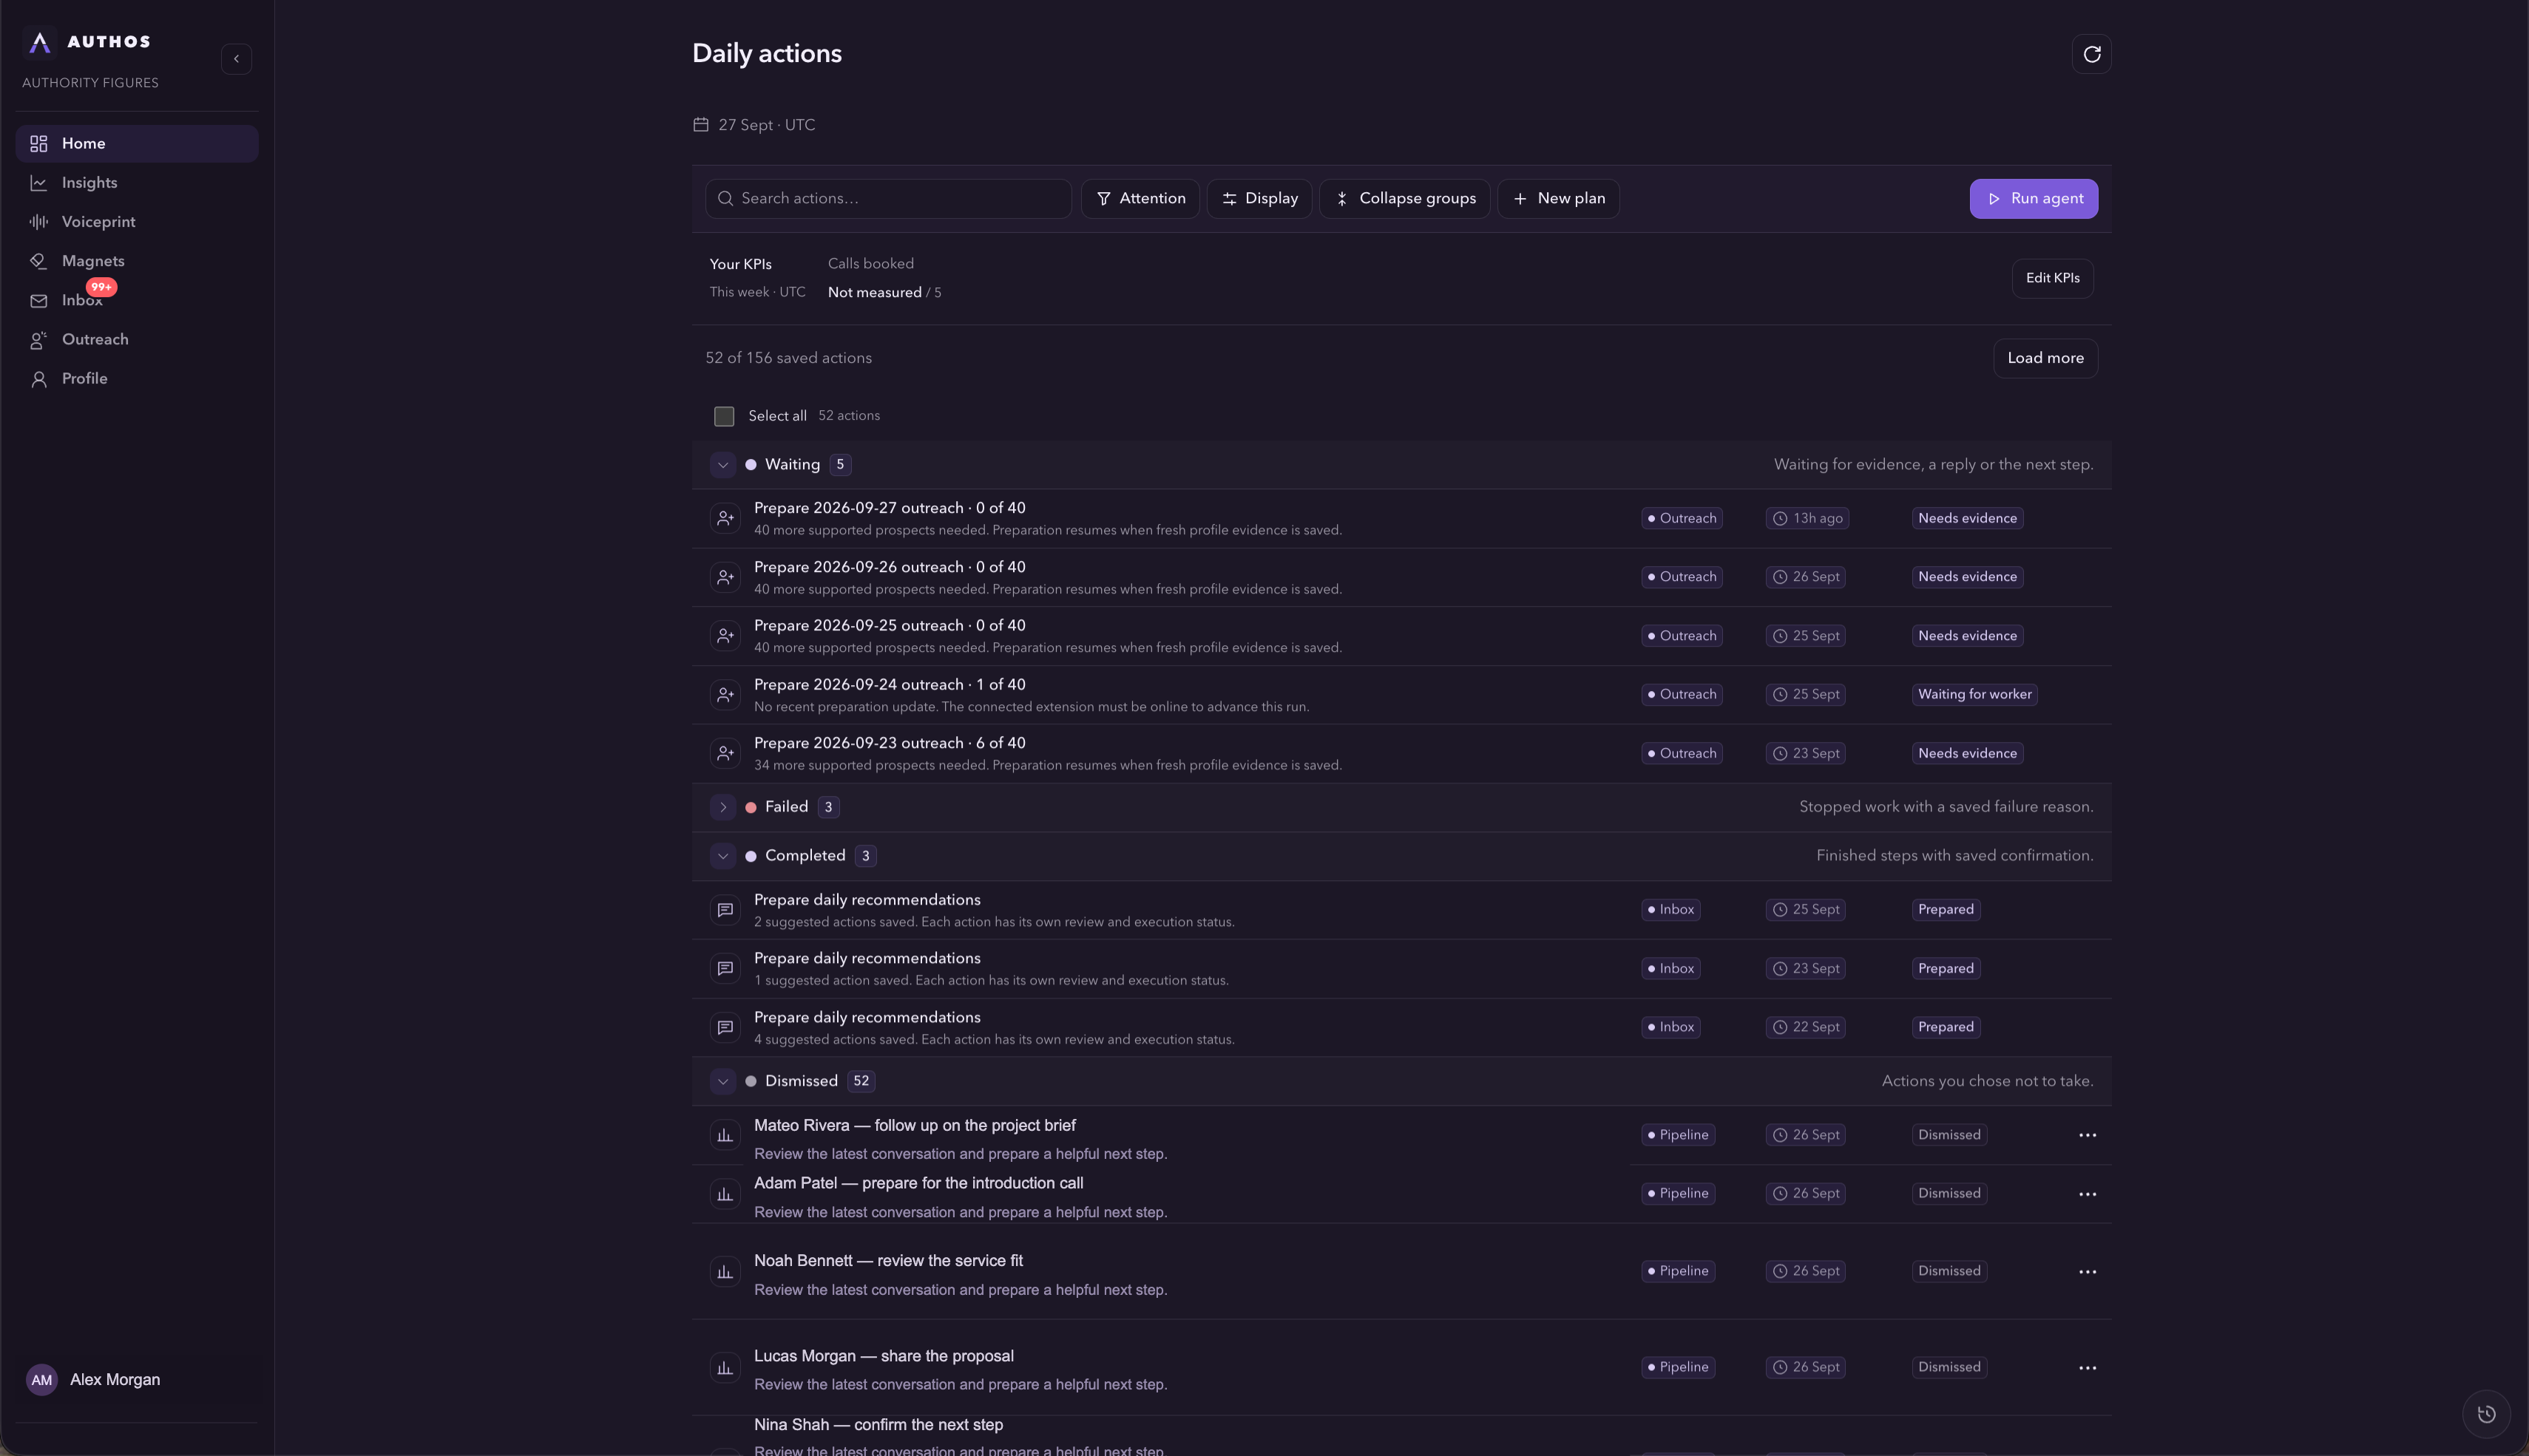Click the calendar icon beside 27 Sept

click(x=701, y=125)
